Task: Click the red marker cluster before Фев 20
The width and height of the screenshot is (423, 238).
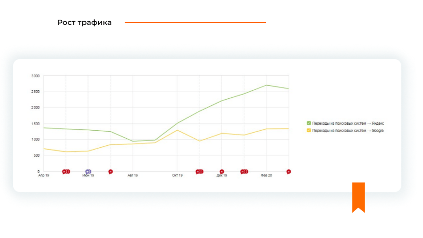Action: pos(244,172)
